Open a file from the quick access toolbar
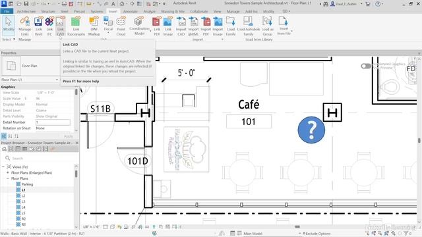The height and width of the screenshot is (237, 422). [19, 4]
